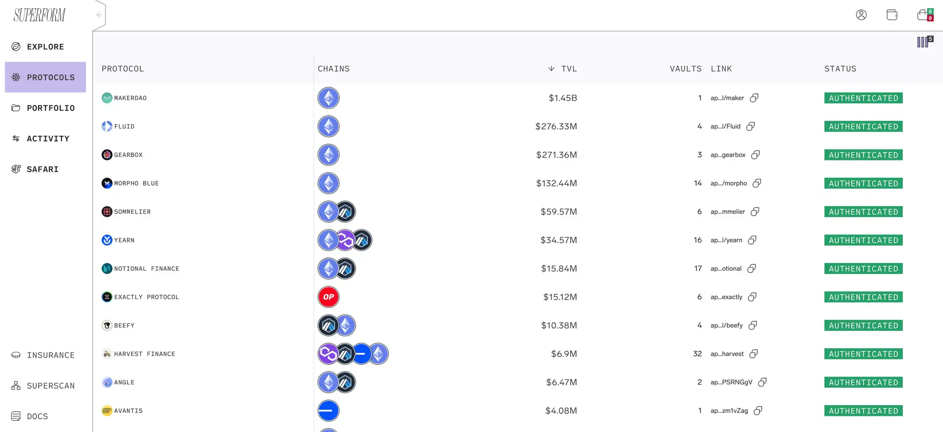
Task: Open the cart icon with badges
Action: coord(924,15)
